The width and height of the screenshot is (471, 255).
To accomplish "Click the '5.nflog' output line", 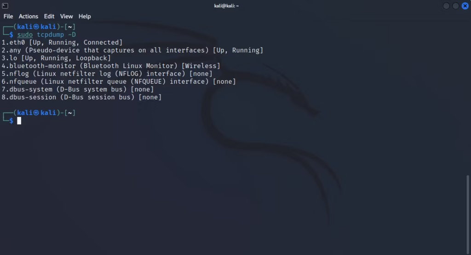I will click(107, 74).
